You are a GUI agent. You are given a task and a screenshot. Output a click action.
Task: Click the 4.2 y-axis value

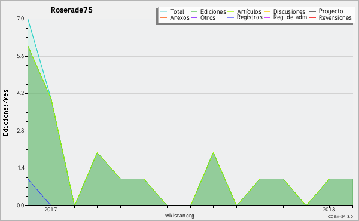pos(20,93)
